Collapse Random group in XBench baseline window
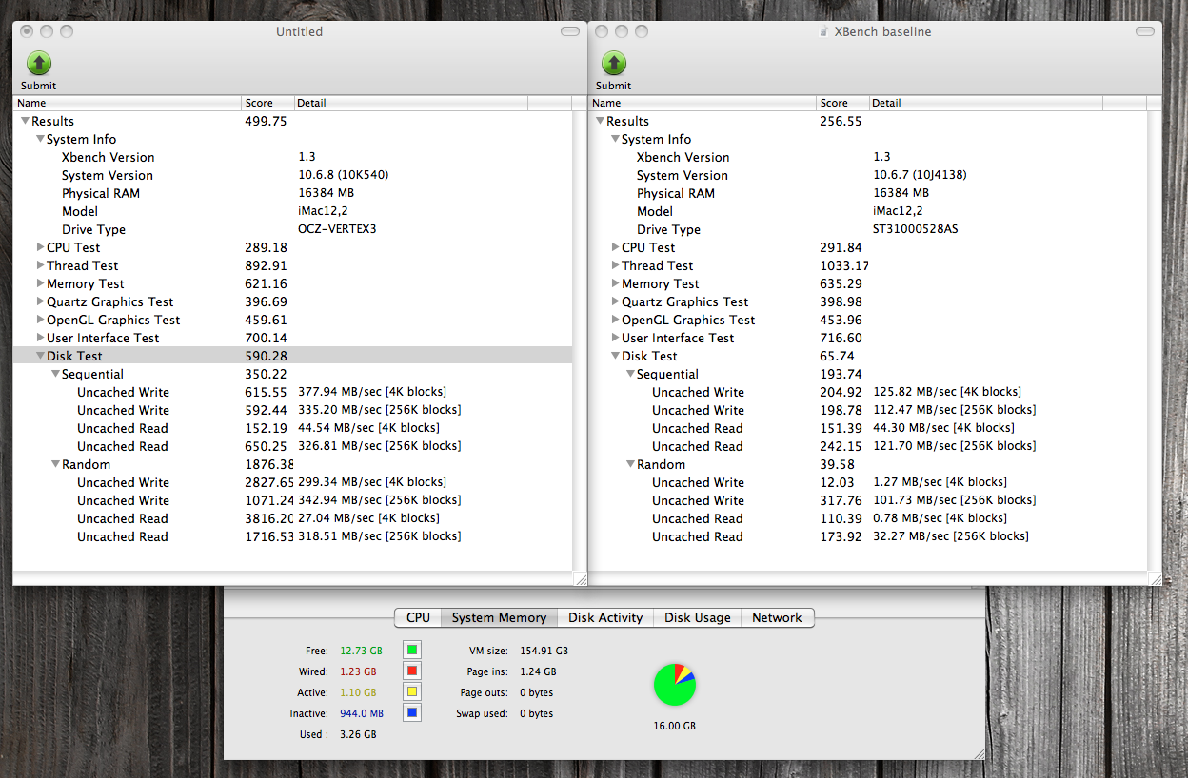Image resolution: width=1188 pixels, height=778 pixels. click(x=630, y=464)
